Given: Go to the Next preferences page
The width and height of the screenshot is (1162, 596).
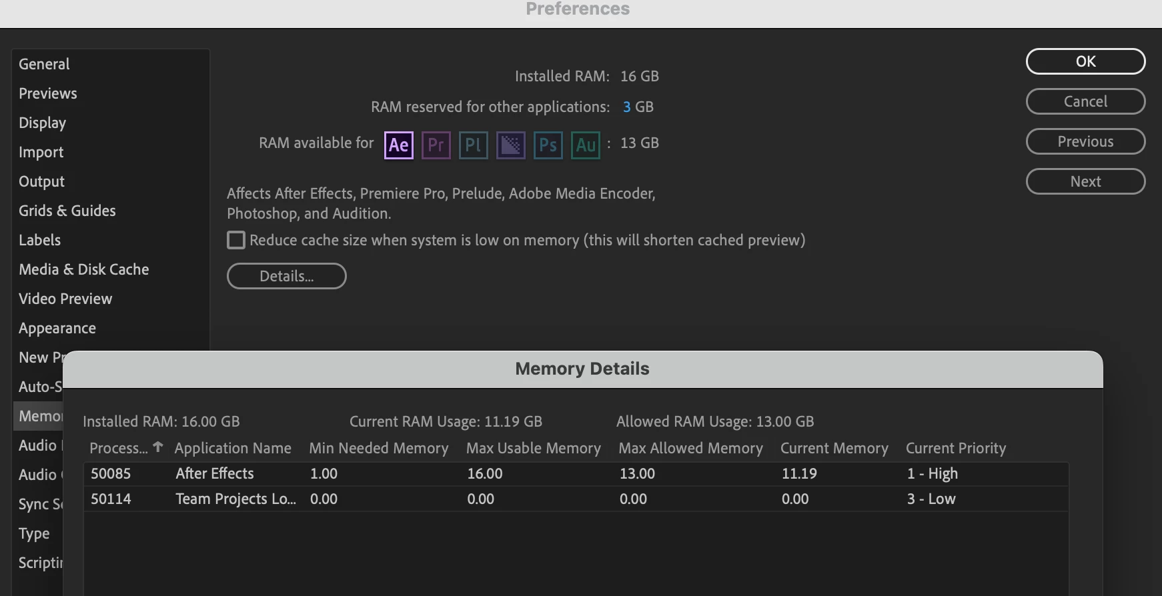Looking at the screenshot, I should coord(1086,181).
